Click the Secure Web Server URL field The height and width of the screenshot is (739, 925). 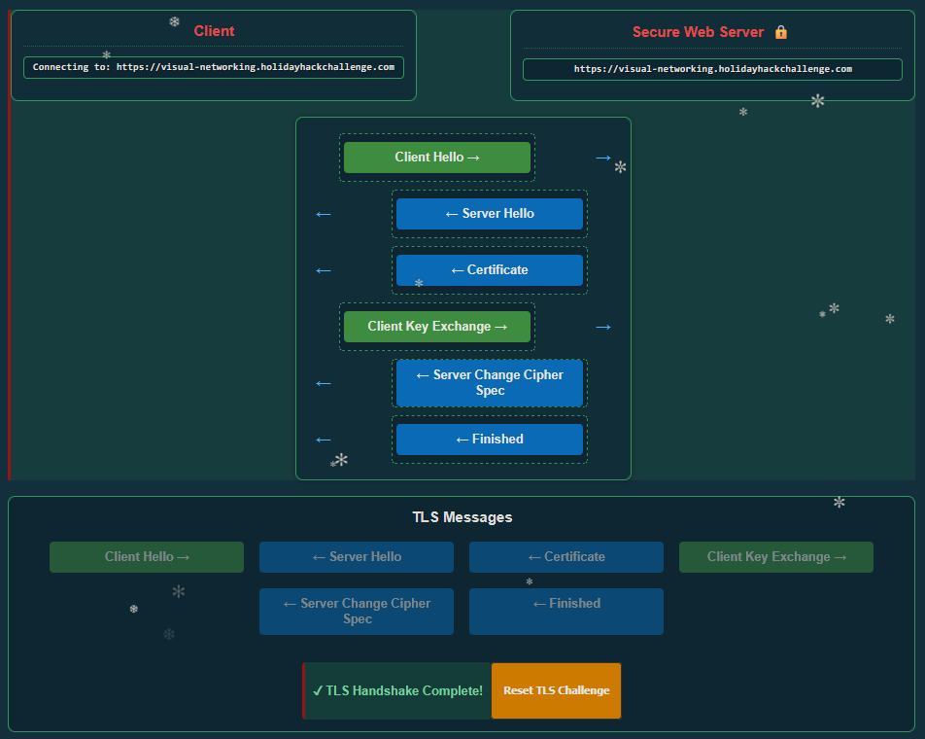click(712, 70)
